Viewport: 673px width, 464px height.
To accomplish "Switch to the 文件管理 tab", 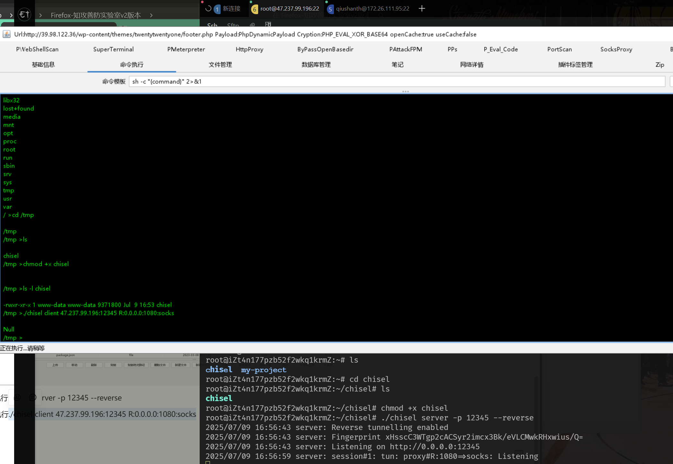I will tap(220, 64).
